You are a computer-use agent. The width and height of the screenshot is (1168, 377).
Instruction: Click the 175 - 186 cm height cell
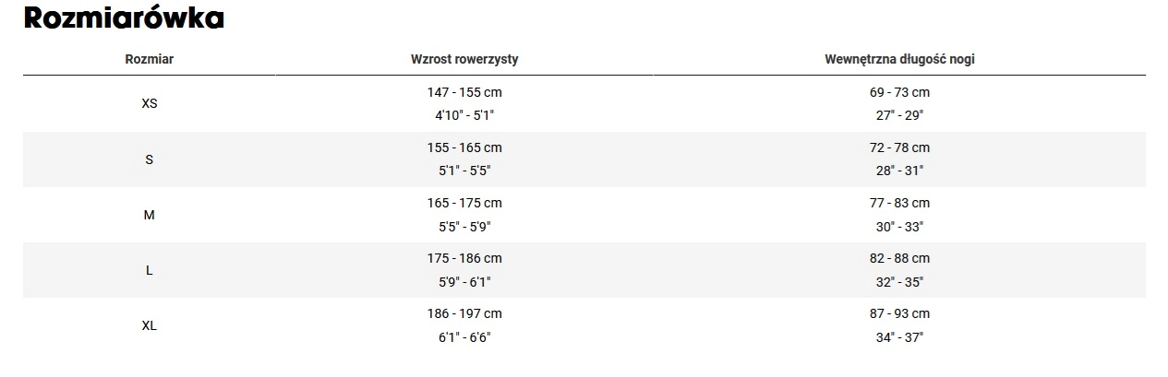click(x=464, y=259)
